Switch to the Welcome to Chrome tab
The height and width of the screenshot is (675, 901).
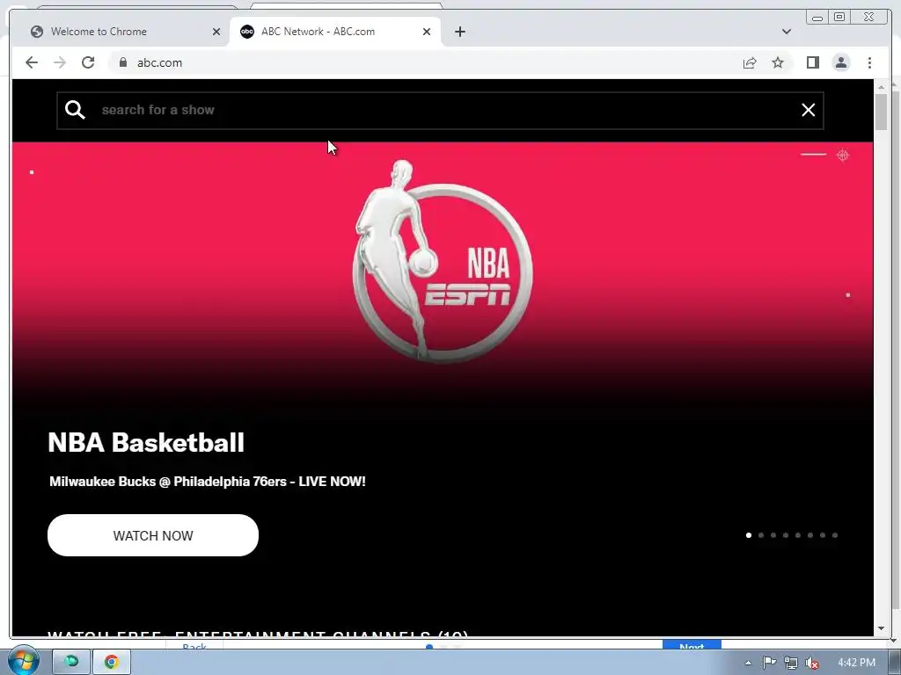[x=120, y=32]
